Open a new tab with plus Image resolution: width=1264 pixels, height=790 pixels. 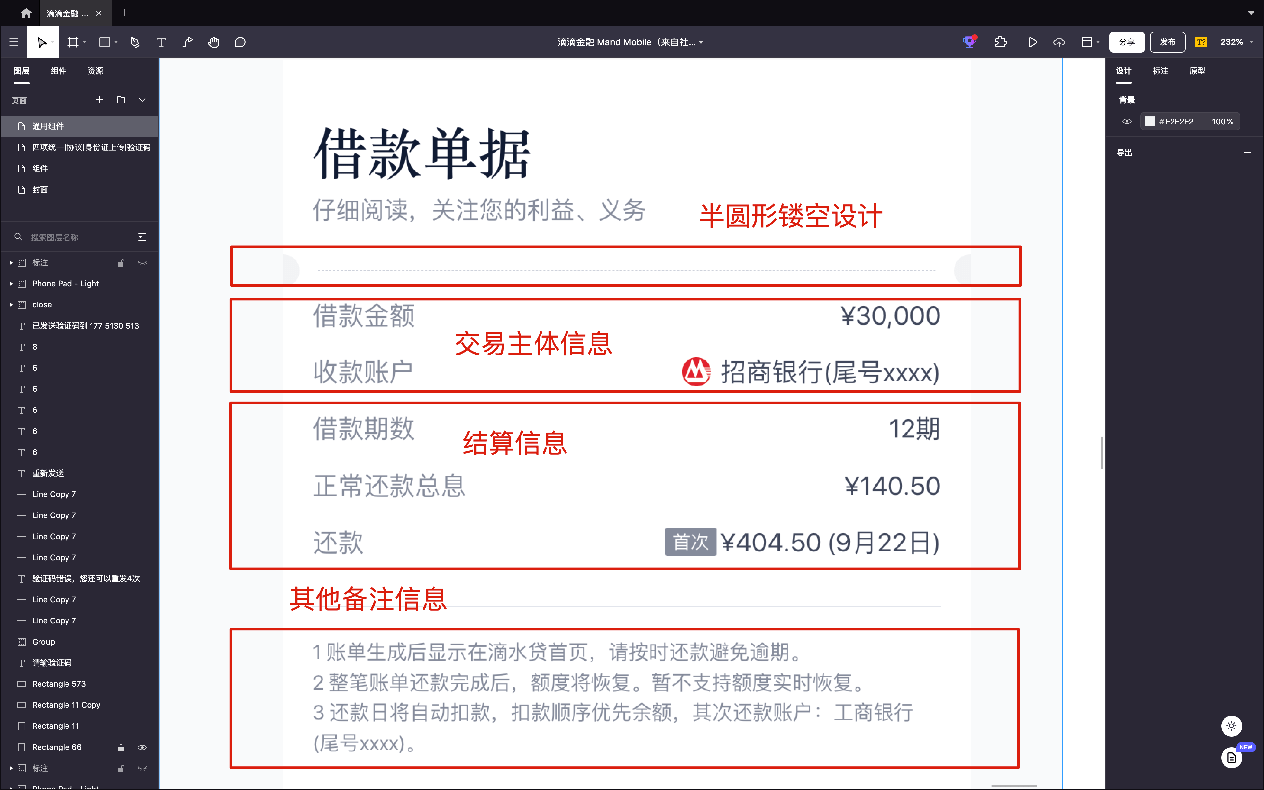pyautogui.click(x=125, y=13)
